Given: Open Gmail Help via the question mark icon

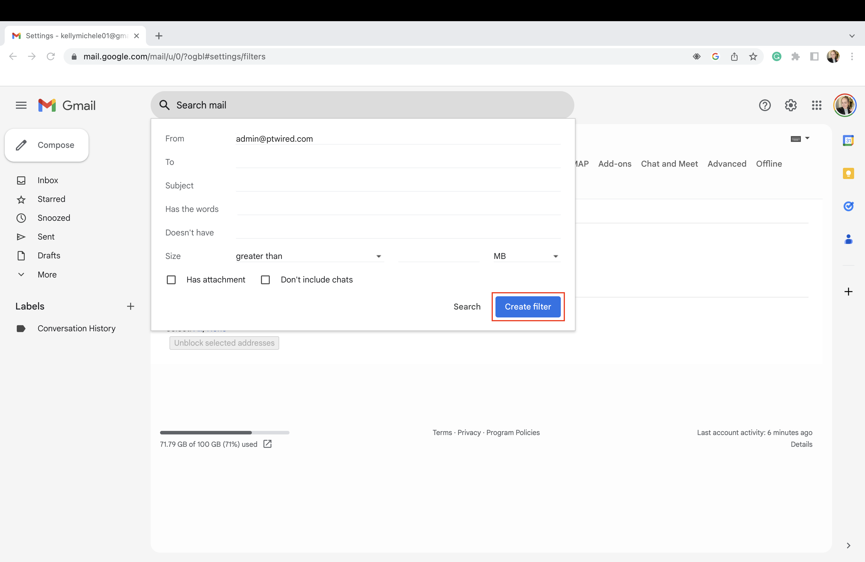Looking at the screenshot, I should coord(765,105).
